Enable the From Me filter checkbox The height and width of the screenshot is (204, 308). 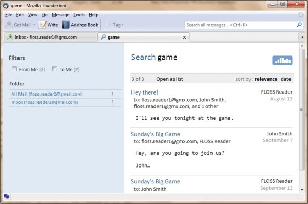[x=14, y=69]
